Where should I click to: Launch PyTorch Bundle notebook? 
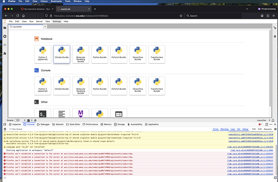pyautogui.click(x=119, y=54)
